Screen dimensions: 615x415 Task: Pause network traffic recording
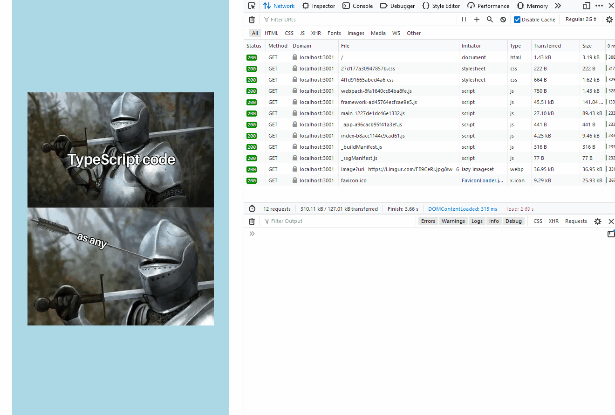[464, 19]
